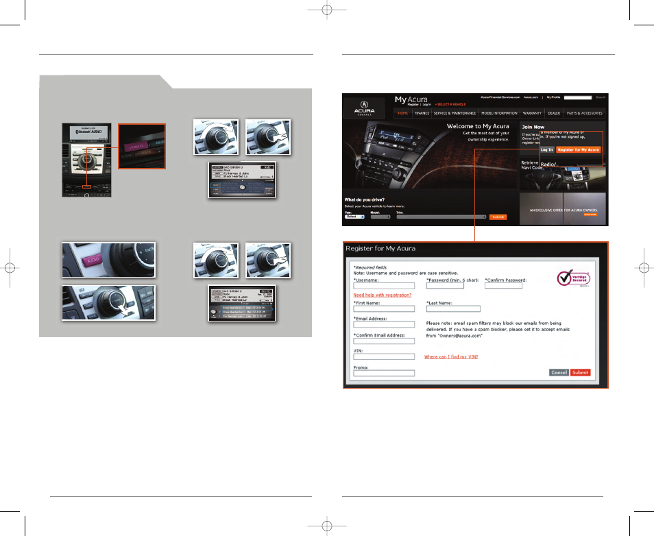Click Cancel on the registration form

tap(559, 372)
